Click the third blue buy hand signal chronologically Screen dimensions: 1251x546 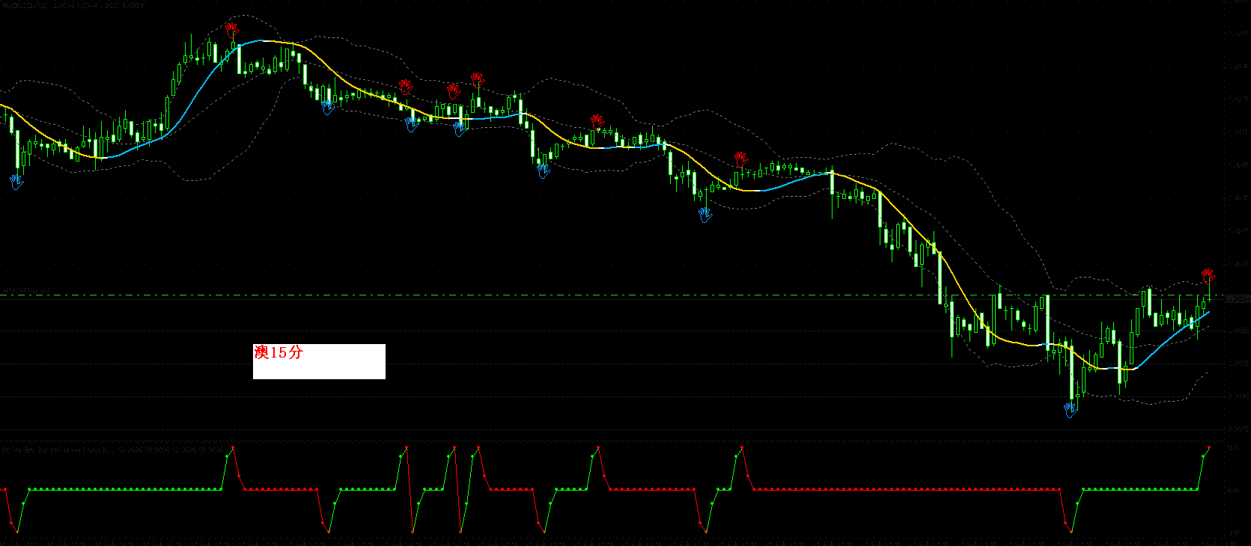[412, 124]
